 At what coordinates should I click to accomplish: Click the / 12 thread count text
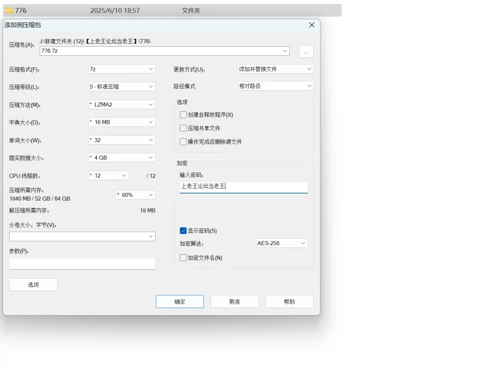coord(151,176)
